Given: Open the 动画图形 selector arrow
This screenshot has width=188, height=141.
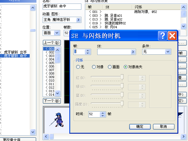Looking at the screenshot, I should click(x=78, y=20).
